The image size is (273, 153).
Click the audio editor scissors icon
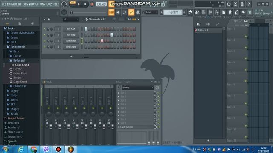[235, 4]
